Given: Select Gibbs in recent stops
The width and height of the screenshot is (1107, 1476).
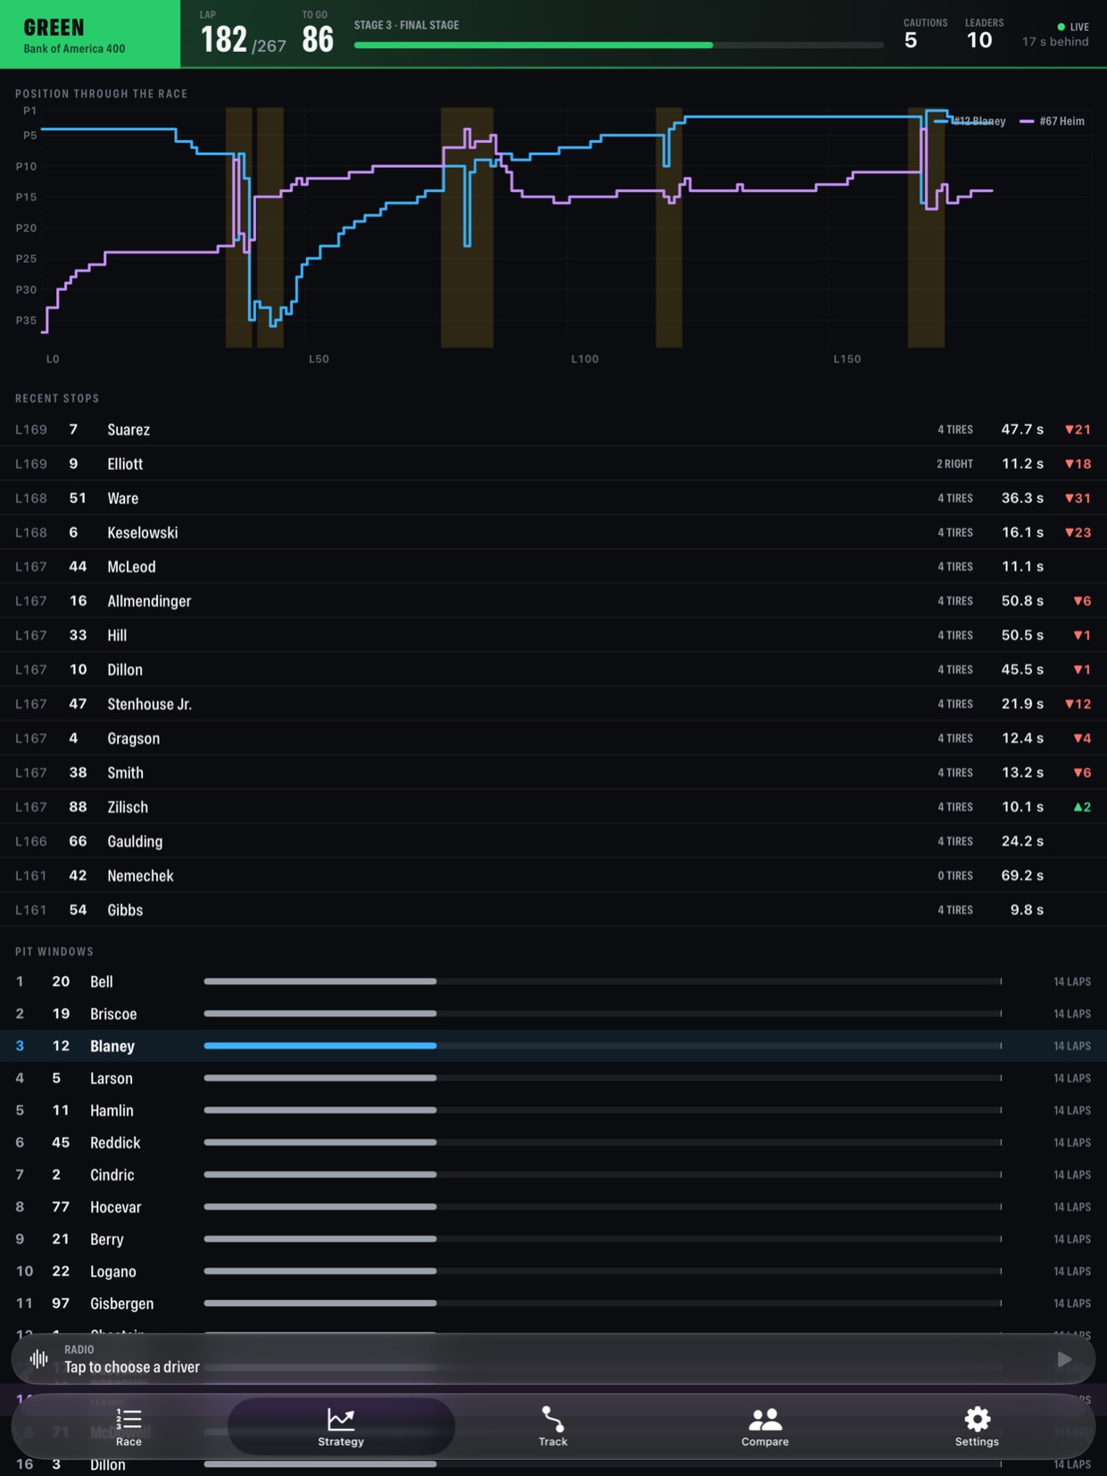Looking at the screenshot, I should click(553, 910).
